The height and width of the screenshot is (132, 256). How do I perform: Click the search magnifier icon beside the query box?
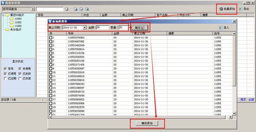(67, 9)
